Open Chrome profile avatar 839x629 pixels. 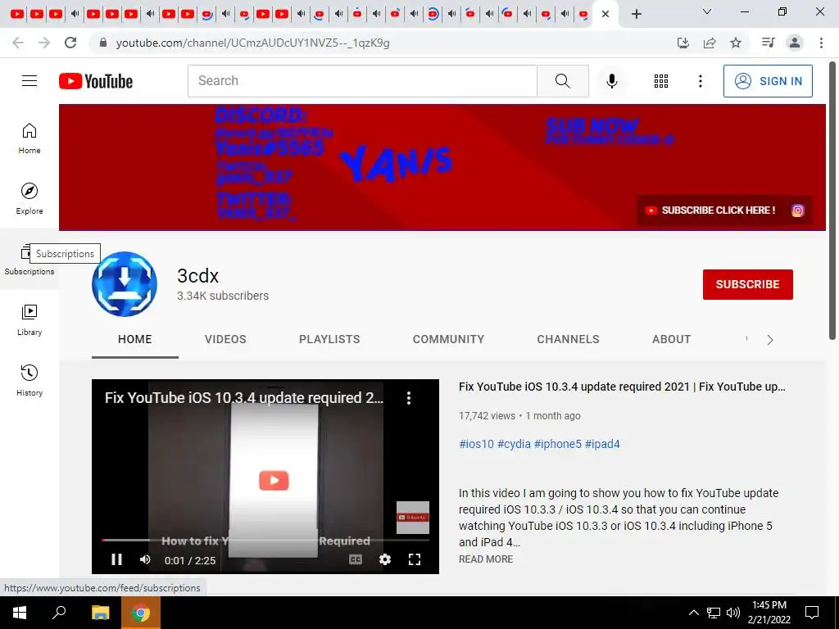795,43
